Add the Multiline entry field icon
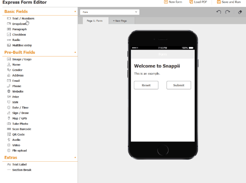 [9, 45]
